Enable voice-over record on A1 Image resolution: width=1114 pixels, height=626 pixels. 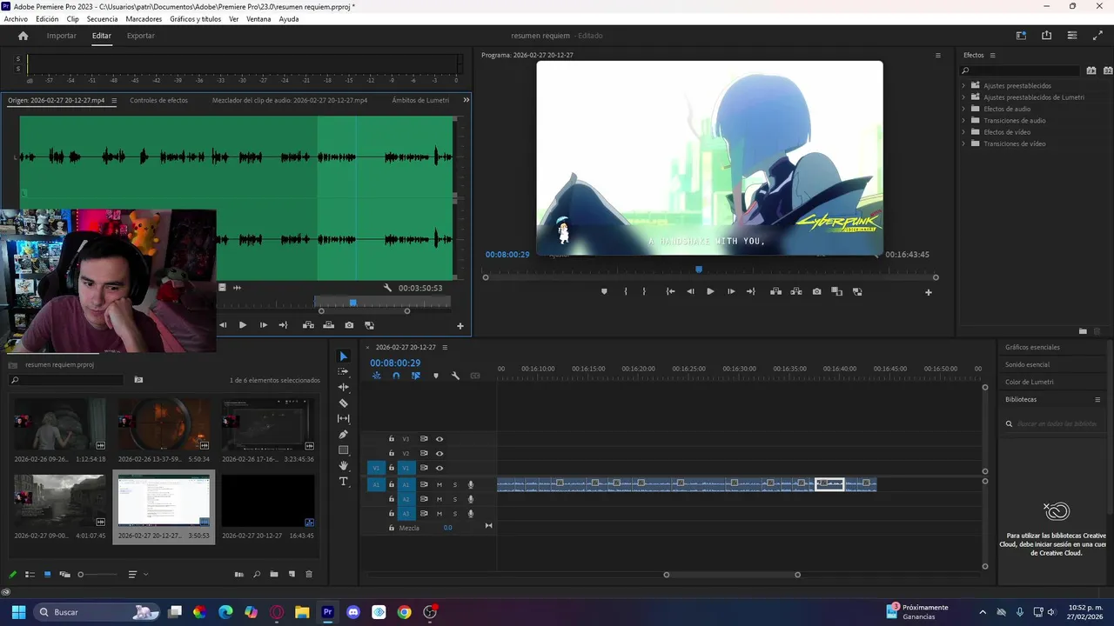coord(471,485)
